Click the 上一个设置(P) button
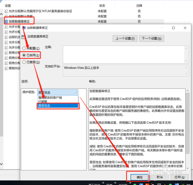The width and height of the screenshot is (193, 185). pos(125,39)
